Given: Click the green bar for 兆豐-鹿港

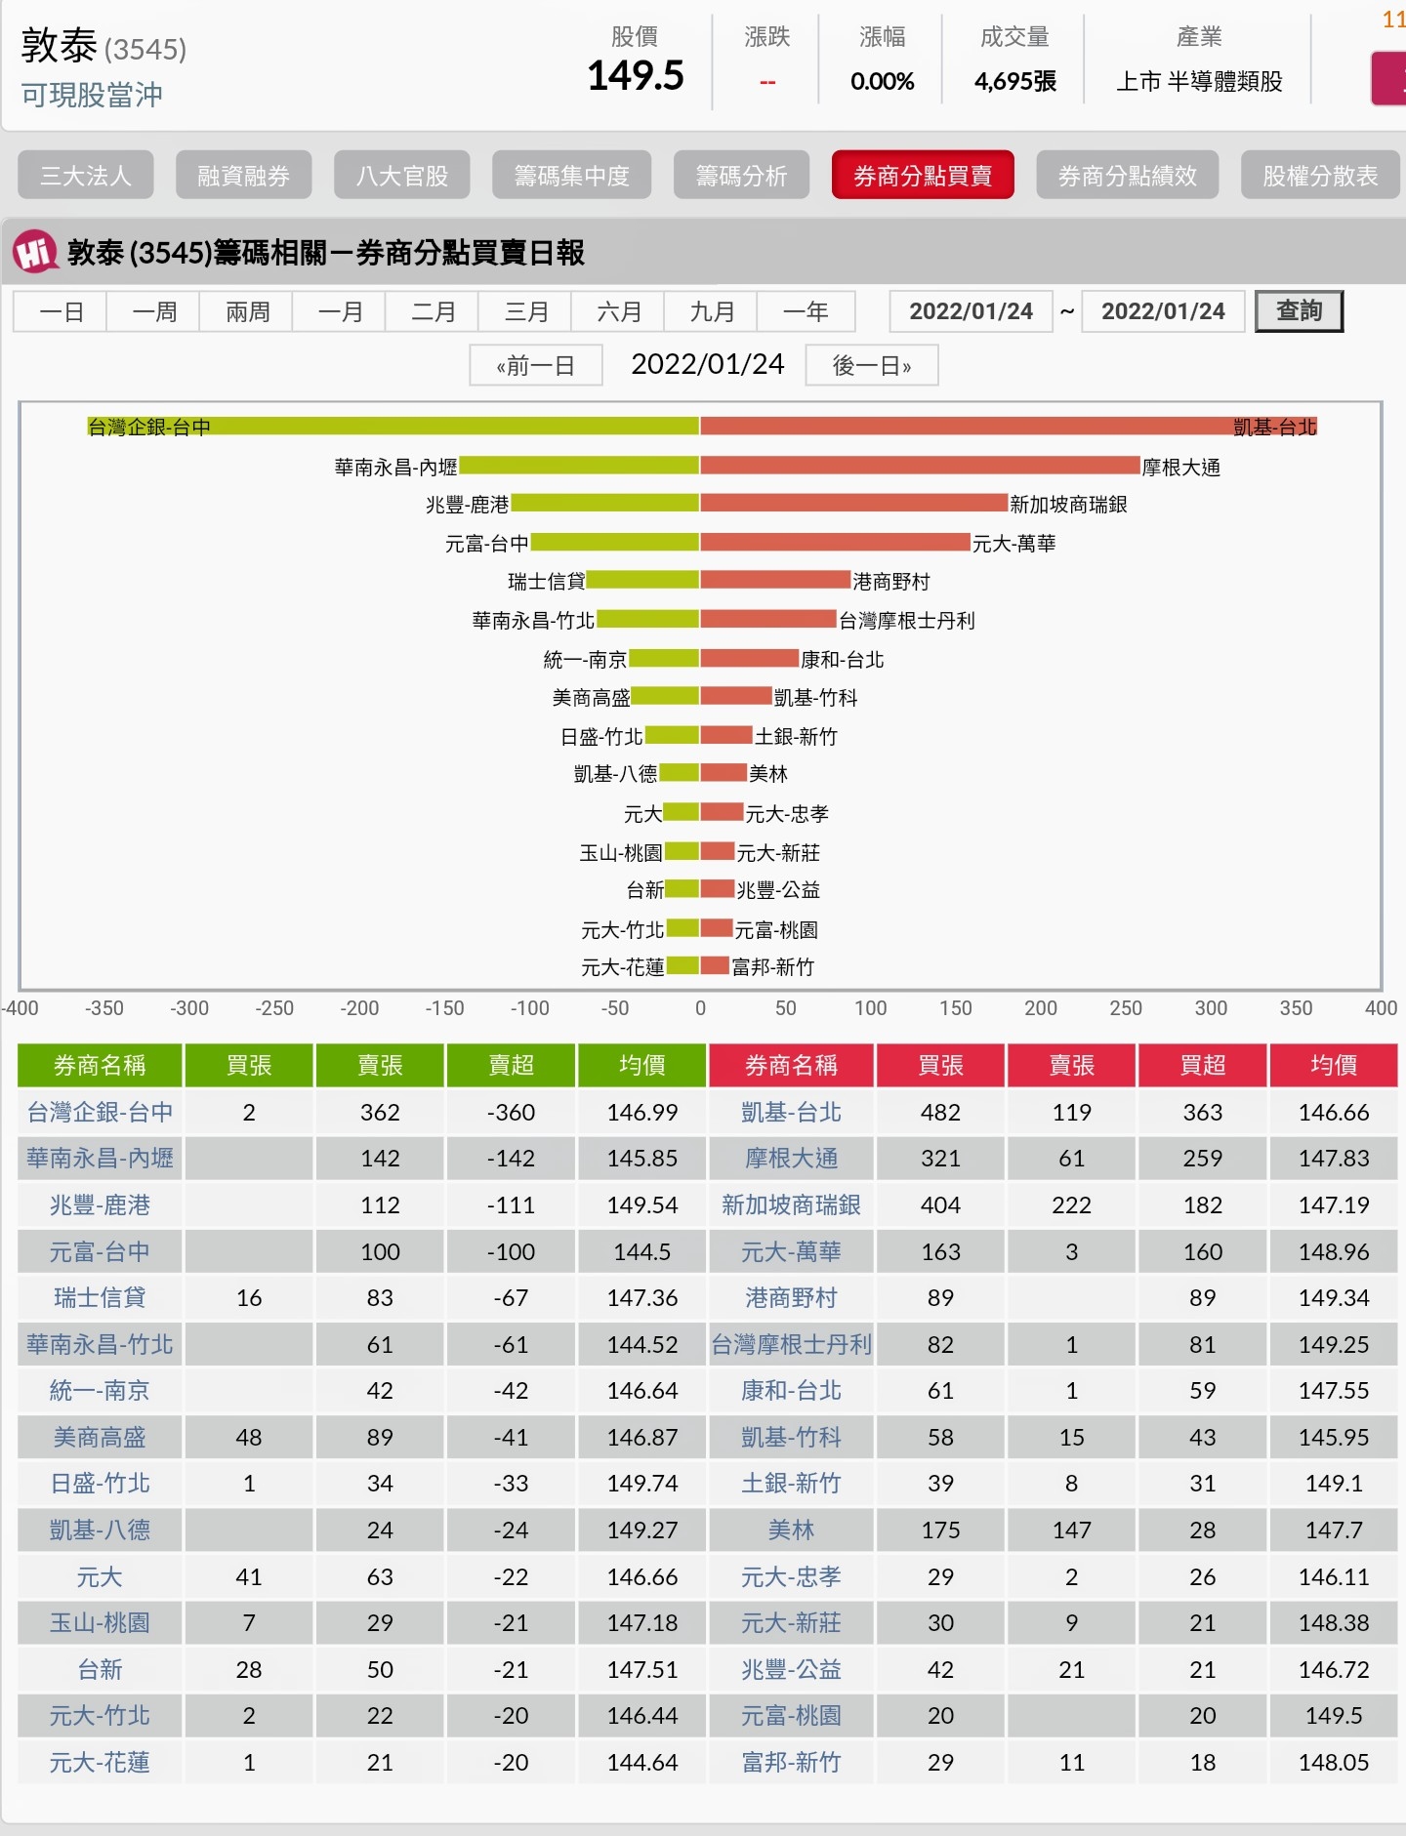Looking at the screenshot, I should pos(605,504).
